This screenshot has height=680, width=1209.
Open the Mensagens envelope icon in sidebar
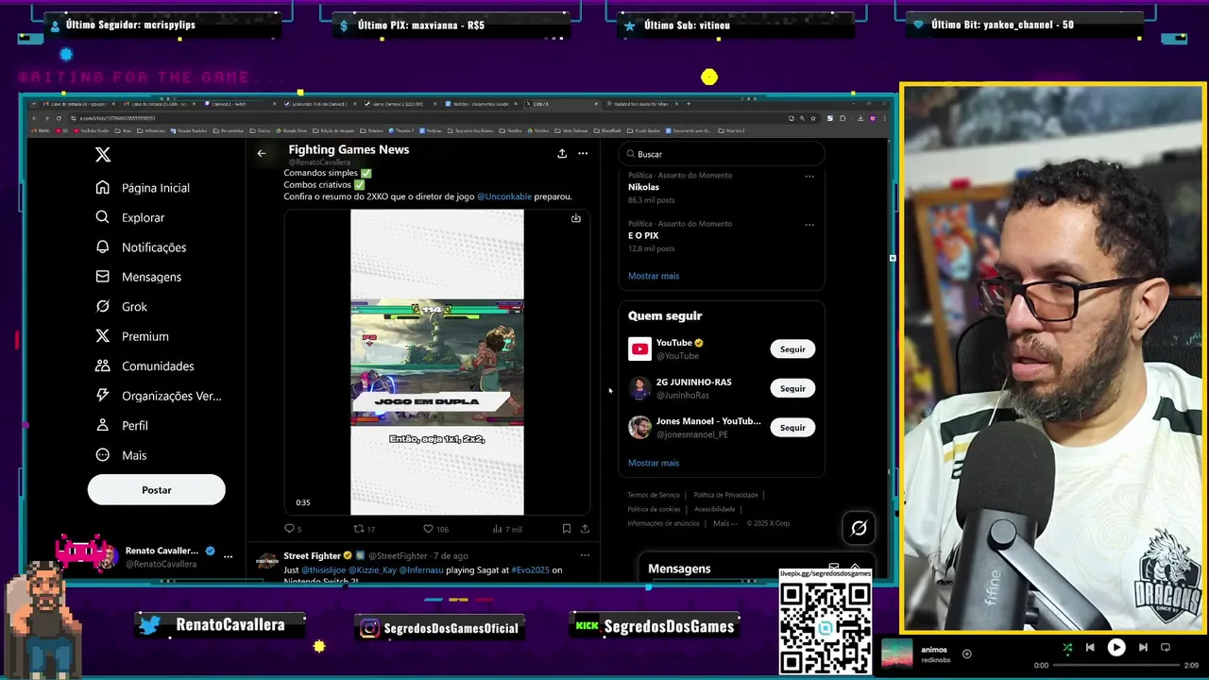tap(103, 277)
